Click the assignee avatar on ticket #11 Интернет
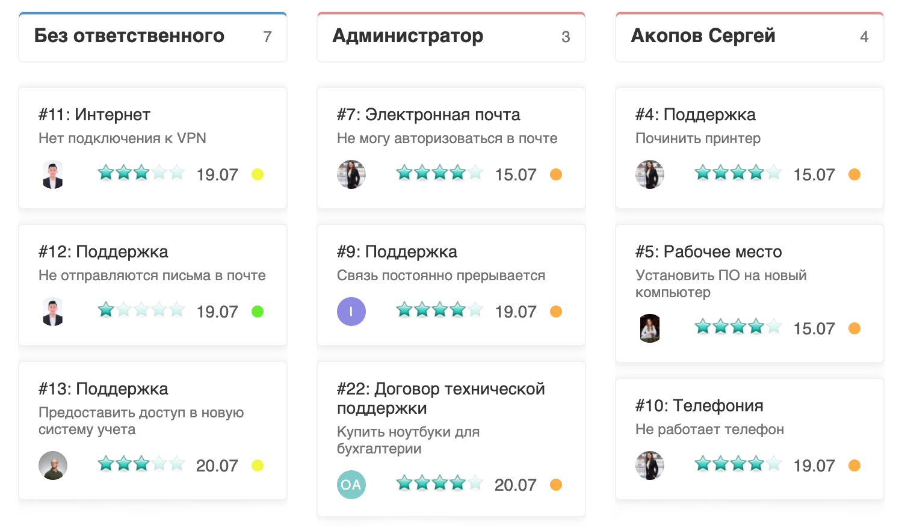899x528 pixels. [53, 174]
